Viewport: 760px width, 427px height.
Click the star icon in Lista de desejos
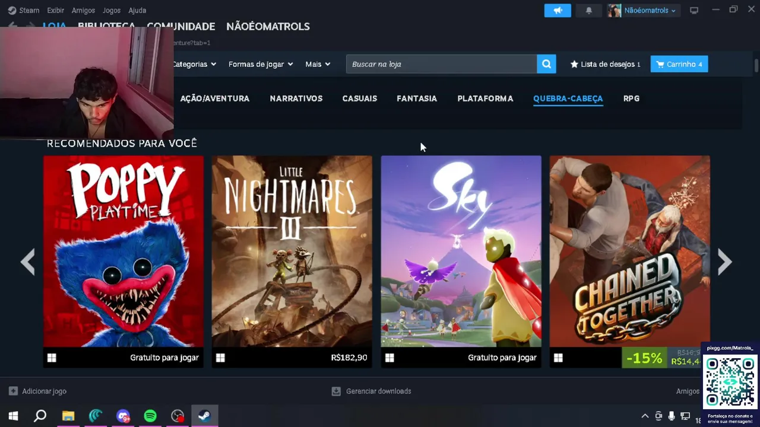(x=574, y=64)
